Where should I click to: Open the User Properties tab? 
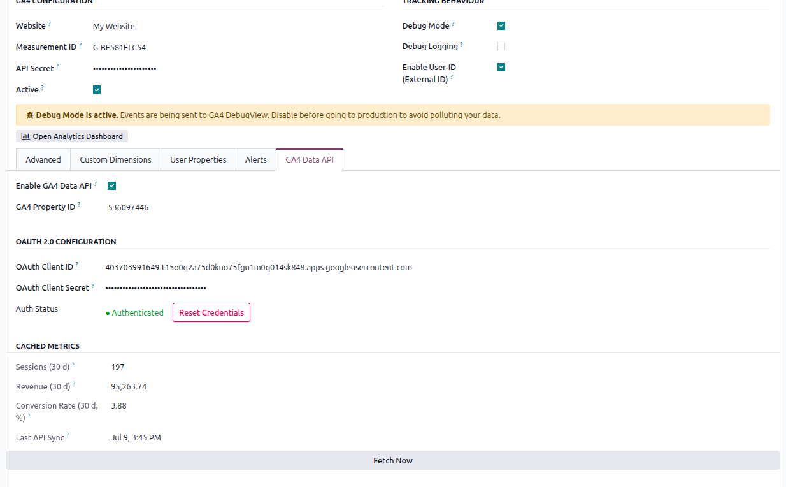coord(198,159)
